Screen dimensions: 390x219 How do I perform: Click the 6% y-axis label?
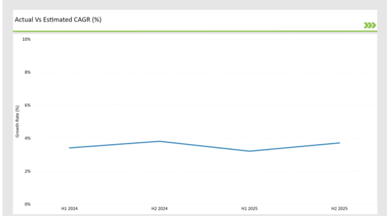[28, 105]
